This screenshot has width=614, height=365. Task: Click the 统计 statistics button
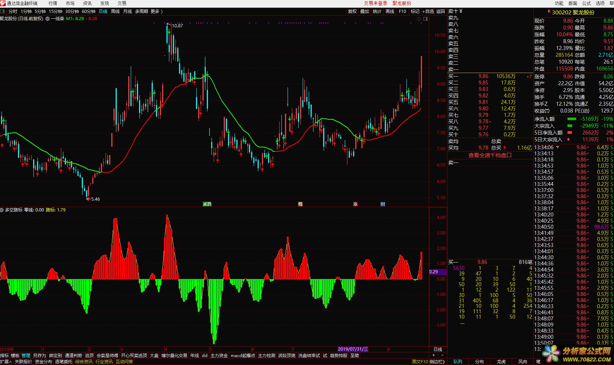click(x=377, y=12)
